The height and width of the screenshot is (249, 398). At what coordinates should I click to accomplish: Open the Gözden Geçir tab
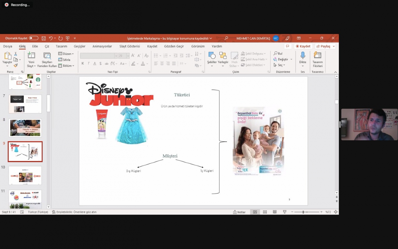coord(174,46)
